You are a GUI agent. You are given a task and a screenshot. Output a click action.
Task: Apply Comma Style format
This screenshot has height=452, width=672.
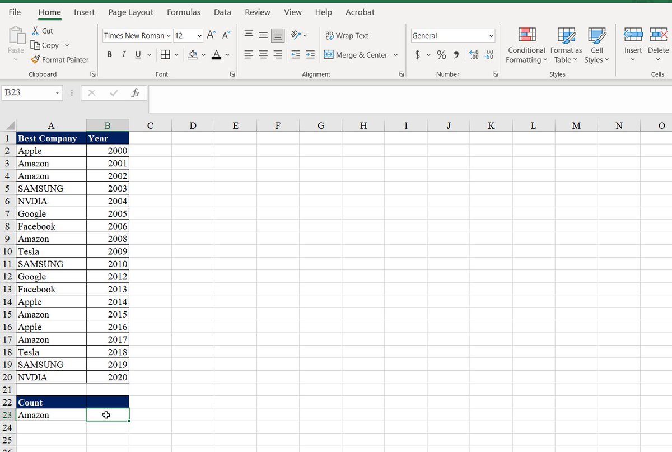click(456, 55)
